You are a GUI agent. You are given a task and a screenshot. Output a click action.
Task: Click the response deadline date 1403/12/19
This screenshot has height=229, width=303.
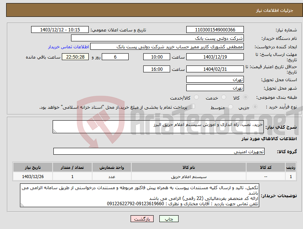(215, 57)
